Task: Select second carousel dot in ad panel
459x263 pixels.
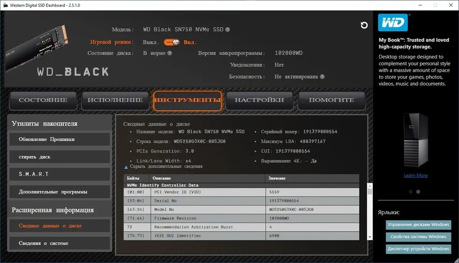Action: click(418, 192)
